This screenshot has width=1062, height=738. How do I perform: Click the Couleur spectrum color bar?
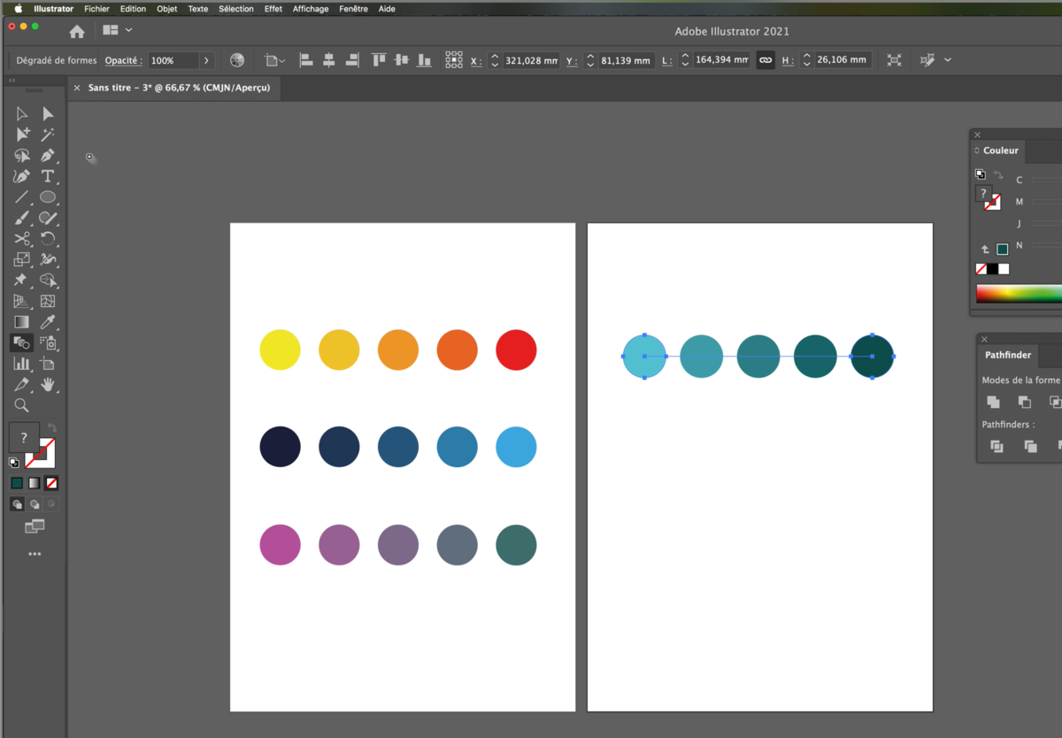pos(1019,293)
